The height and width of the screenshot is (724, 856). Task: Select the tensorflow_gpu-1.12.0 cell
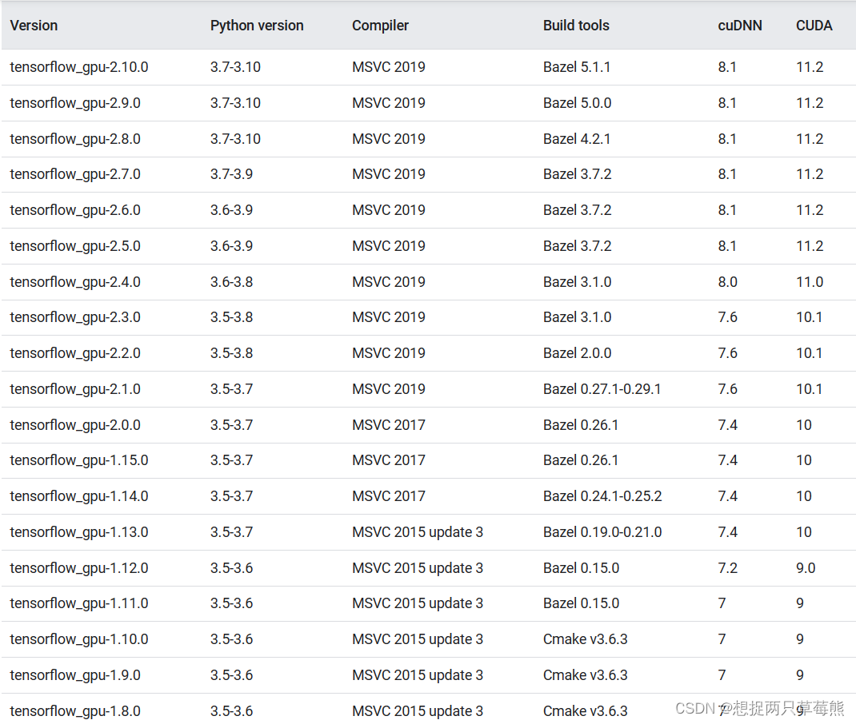[79, 569]
